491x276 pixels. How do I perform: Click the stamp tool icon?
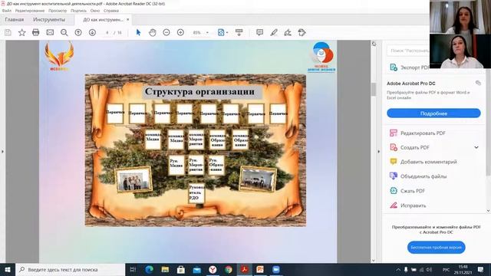302,32
